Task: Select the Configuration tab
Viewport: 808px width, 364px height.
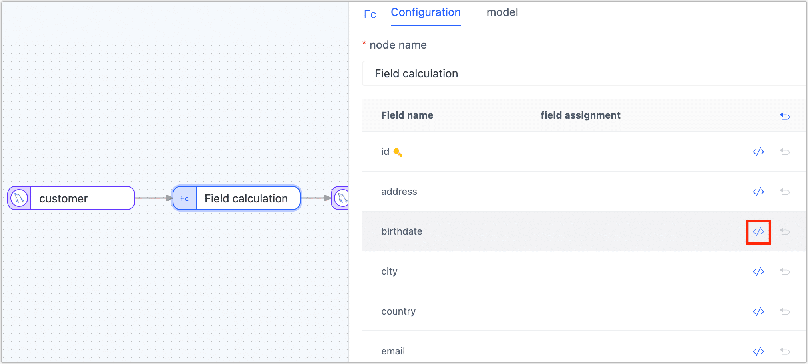Action: pyautogui.click(x=426, y=13)
